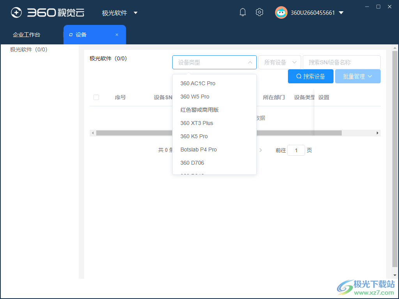The image size is (399, 299).
Task: Select 360 D706 option
Action: (x=214, y=163)
